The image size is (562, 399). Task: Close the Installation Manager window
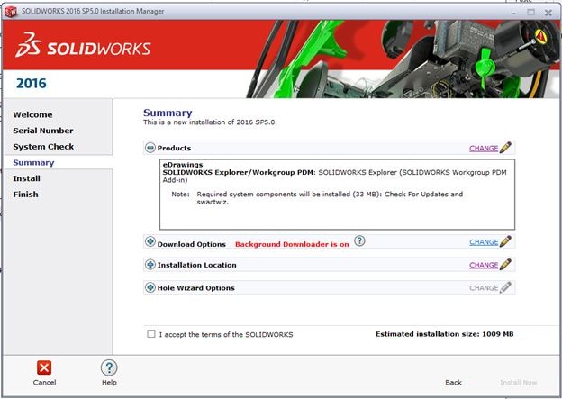tap(548, 13)
